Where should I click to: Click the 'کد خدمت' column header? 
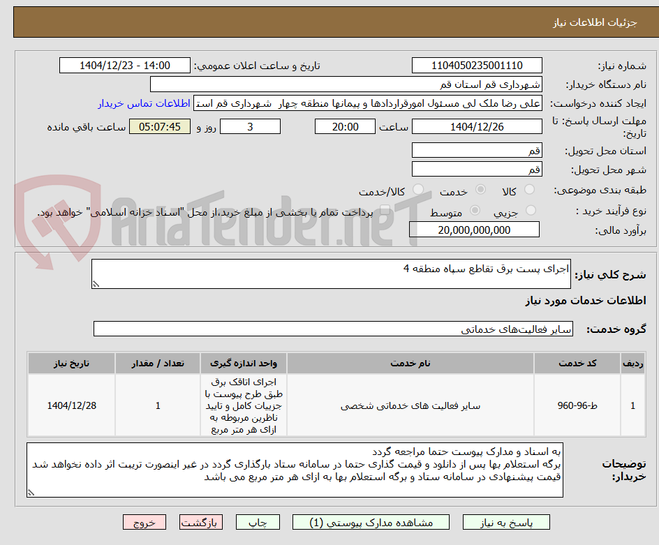[x=577, y=364]
